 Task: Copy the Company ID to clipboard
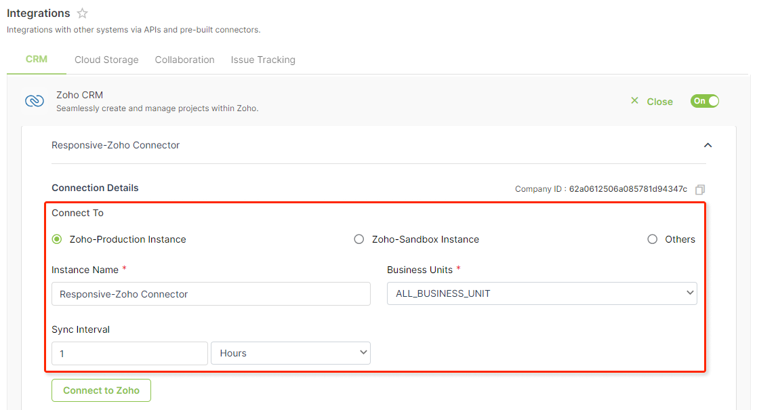[700, 189]
